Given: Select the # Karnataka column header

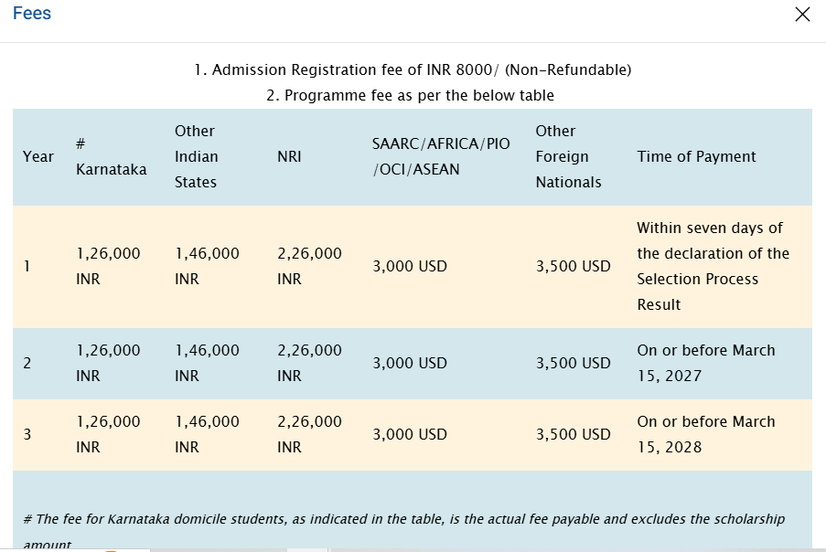Looking at the screenshot, I should 111,156.
